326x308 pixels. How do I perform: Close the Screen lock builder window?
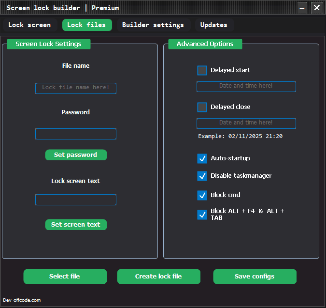coord(317,8)
